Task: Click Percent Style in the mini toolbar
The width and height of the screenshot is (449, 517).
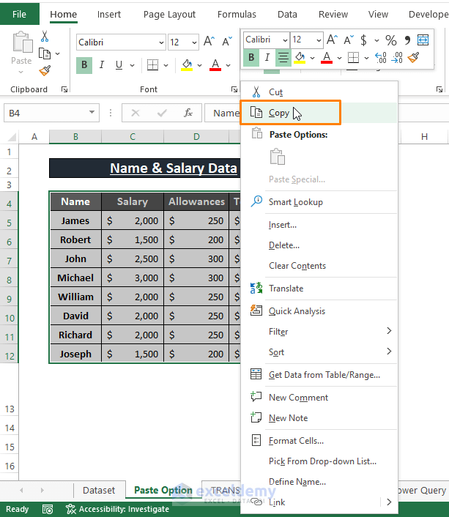Action: [391, 40]
